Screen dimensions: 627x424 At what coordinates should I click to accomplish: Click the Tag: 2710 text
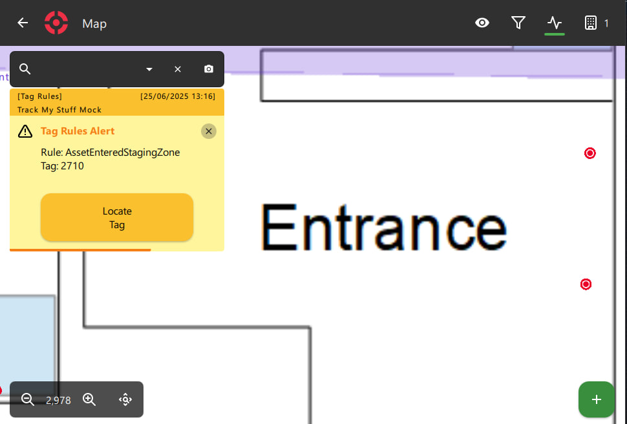click(63, 166)
